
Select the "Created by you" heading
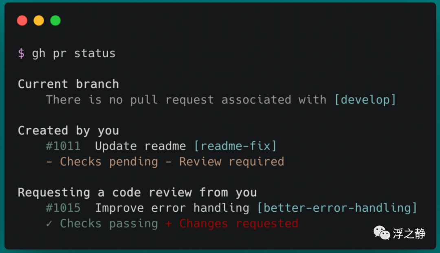pos(68,131)
